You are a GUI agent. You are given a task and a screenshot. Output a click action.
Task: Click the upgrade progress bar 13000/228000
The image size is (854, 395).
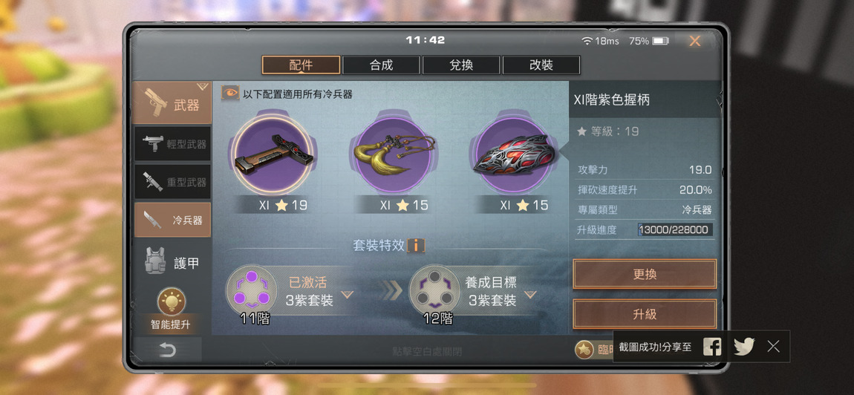click(x=675, y=230)
